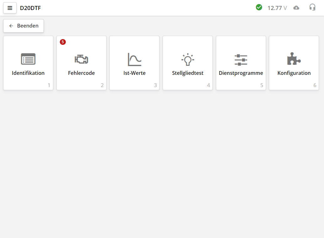Image resolution: width=324 pixels, height=238 pixels.
Task: Check the battery voltage reading 12.77 V
Action: pos(277,8)
